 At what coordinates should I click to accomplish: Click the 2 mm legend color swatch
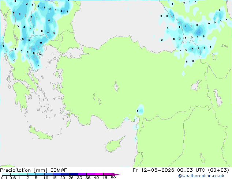[31, 174]
